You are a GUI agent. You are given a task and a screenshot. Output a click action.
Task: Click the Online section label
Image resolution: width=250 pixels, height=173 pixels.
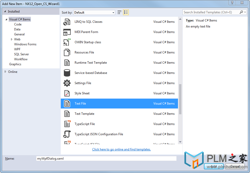click(13, 72)
